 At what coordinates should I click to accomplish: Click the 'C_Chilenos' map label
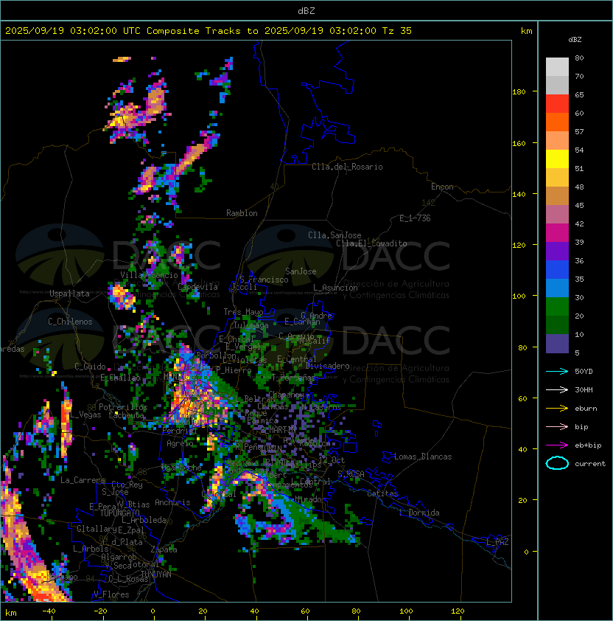(x=70, y=322)
